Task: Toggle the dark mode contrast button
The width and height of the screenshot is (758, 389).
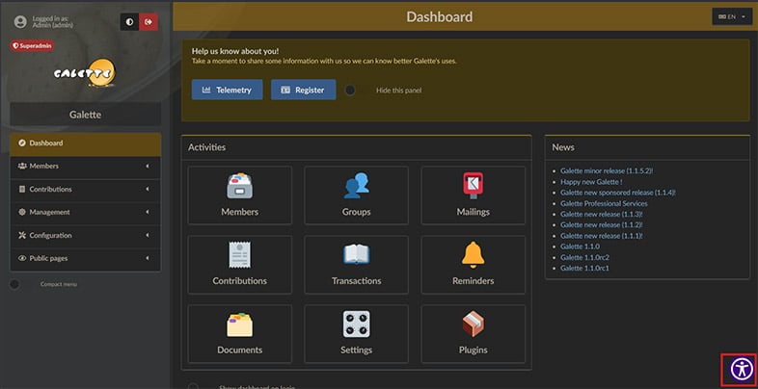Action: (129, 21)
